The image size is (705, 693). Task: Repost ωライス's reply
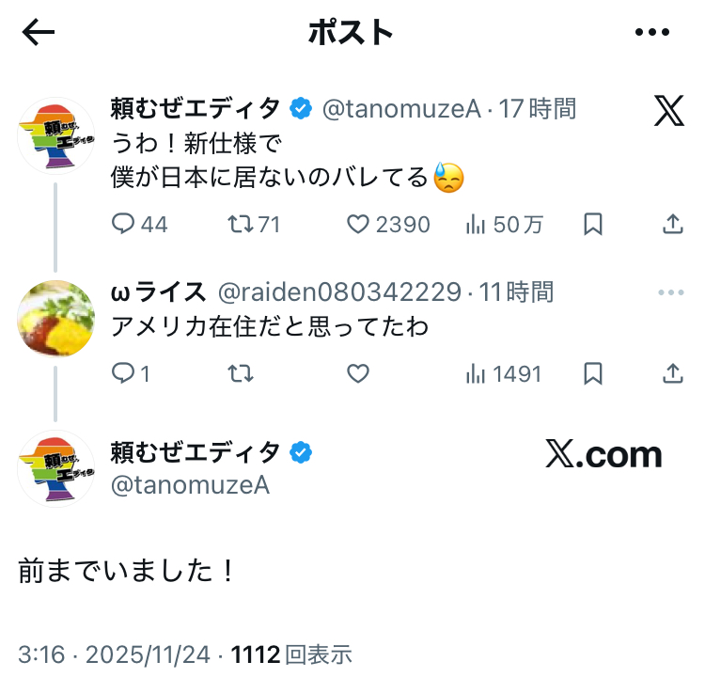(x=242, y=373)
